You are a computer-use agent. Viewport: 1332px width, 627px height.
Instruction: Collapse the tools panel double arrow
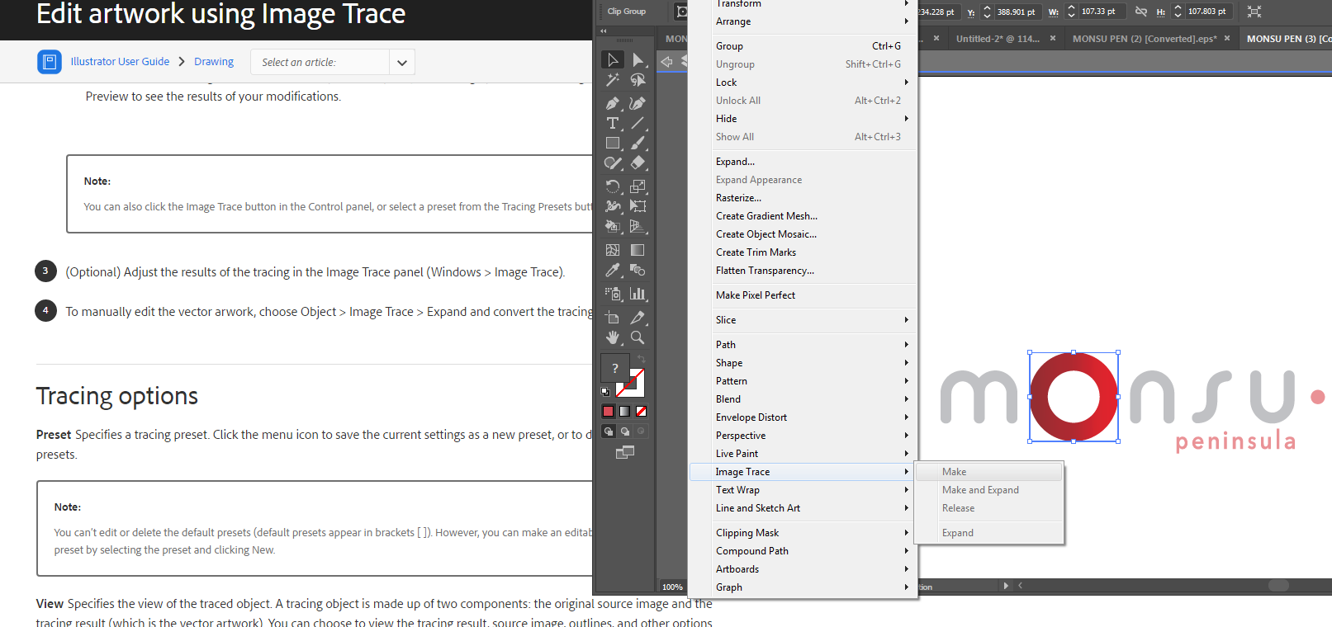tap(603, 31)
